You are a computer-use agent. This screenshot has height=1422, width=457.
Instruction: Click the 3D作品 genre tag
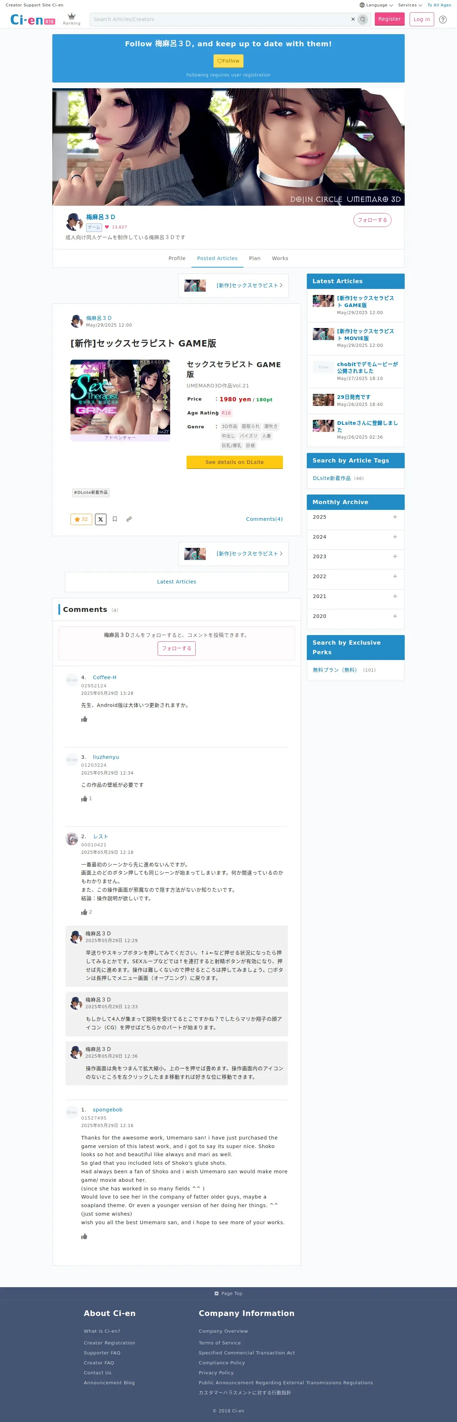click(x=230, y=427)
